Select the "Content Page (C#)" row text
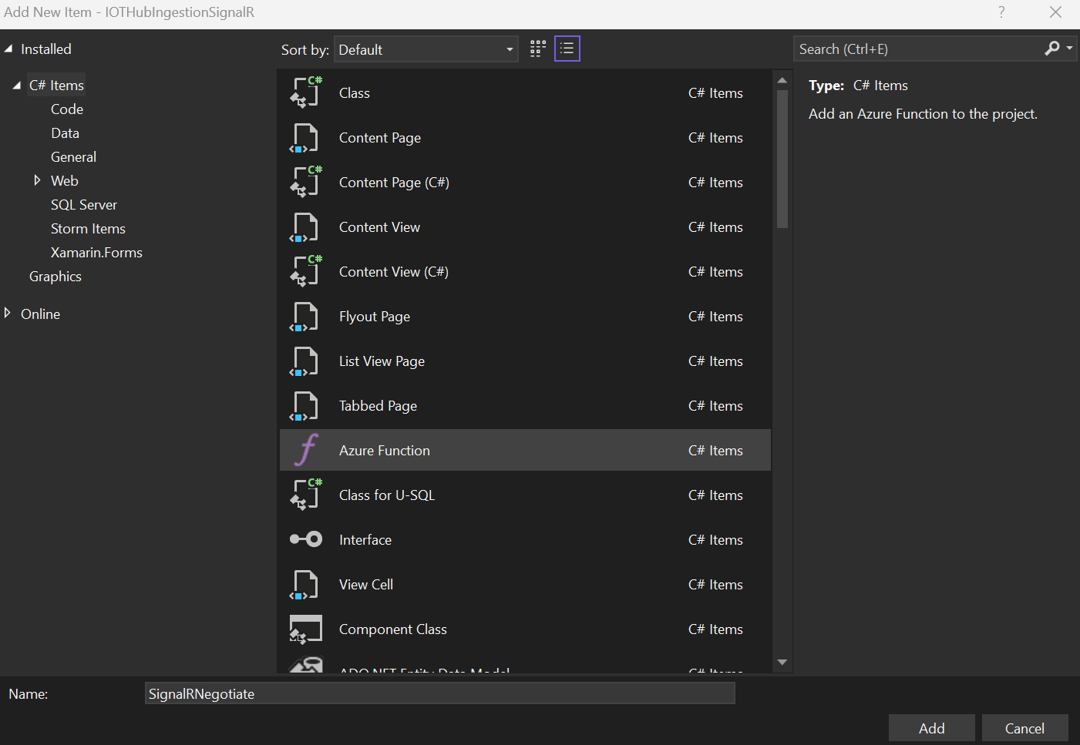The height and width of the screenshot is (745, 1080). pyautogui.click(x=394, y=183)
